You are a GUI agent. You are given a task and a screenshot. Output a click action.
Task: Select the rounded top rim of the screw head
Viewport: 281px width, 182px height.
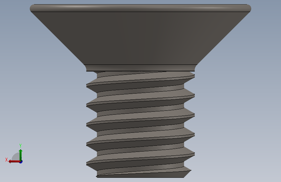point(140,8)
